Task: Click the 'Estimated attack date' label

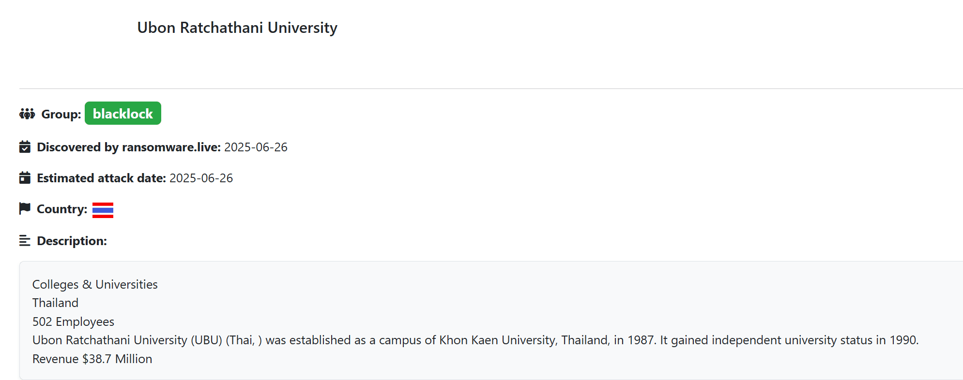Action: click(x=101, y=178)
